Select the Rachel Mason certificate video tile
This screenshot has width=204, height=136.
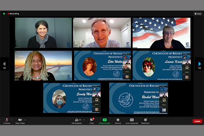pyautogui.click(x=138, y=98)
